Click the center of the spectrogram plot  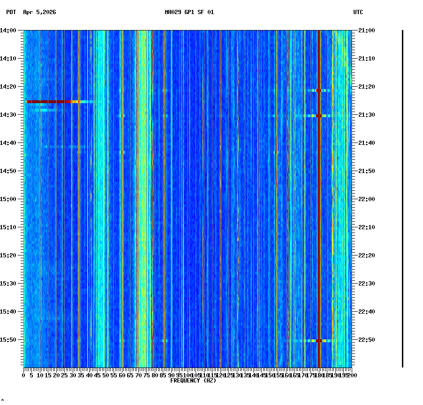point(187,199)
